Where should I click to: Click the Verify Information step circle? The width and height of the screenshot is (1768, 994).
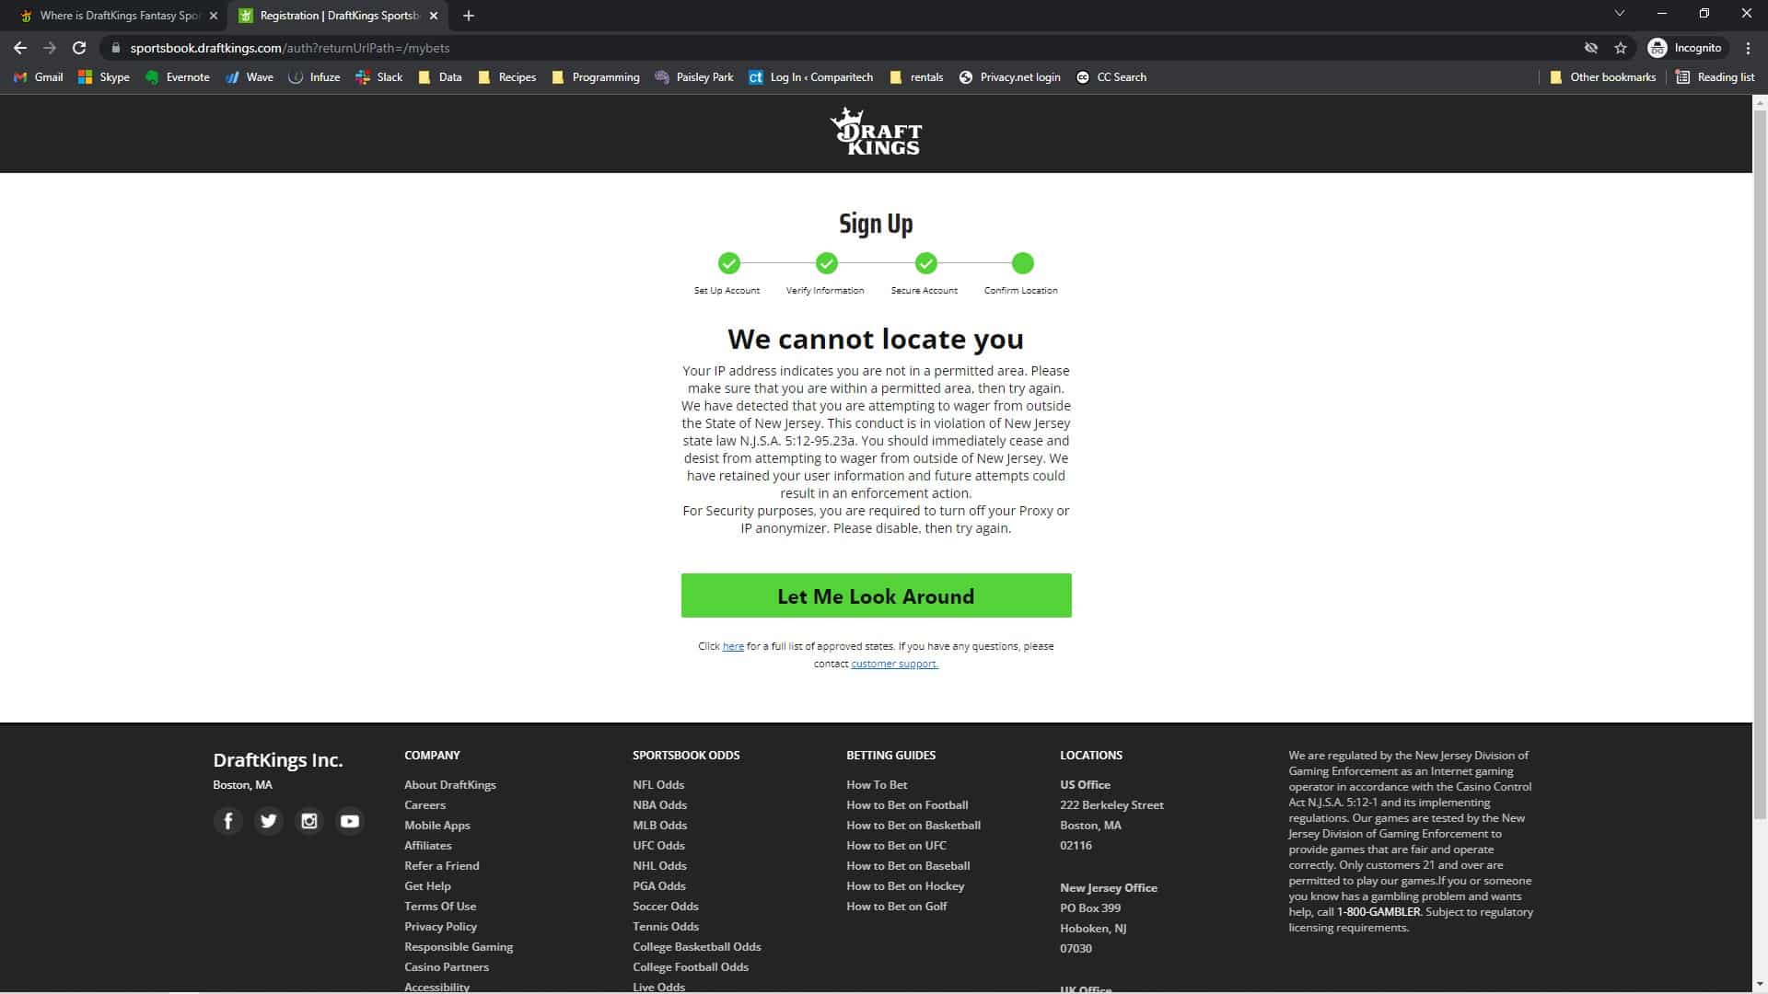click(x=827, y=264)
